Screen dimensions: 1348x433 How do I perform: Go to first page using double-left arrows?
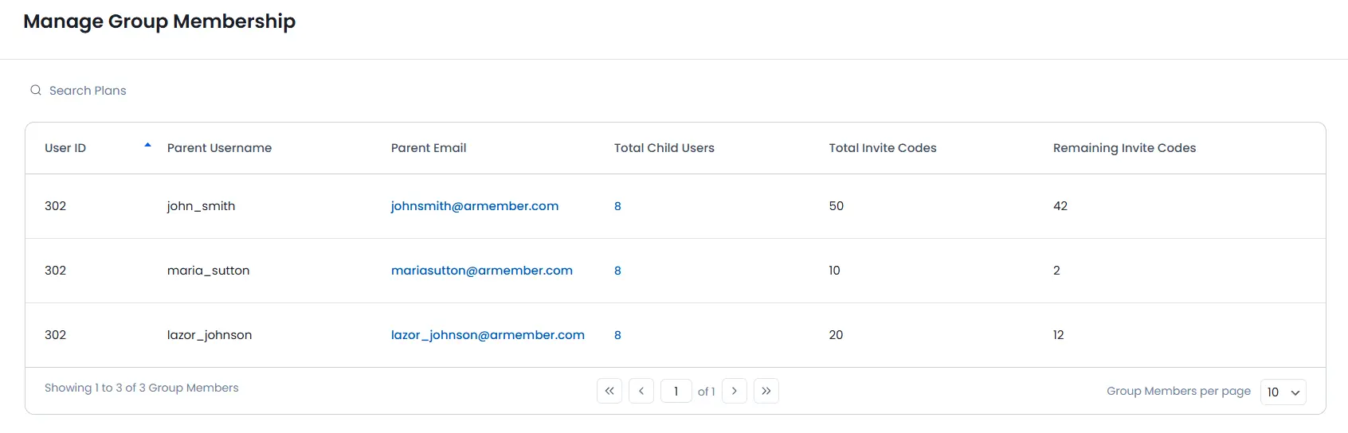point(609,391)
